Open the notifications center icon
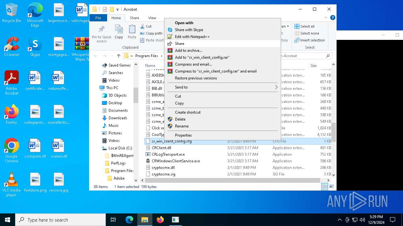 pos(393,220)
